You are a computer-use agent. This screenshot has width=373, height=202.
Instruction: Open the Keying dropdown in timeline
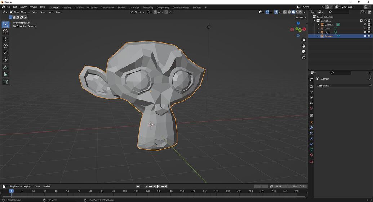[x=28, y=187]
